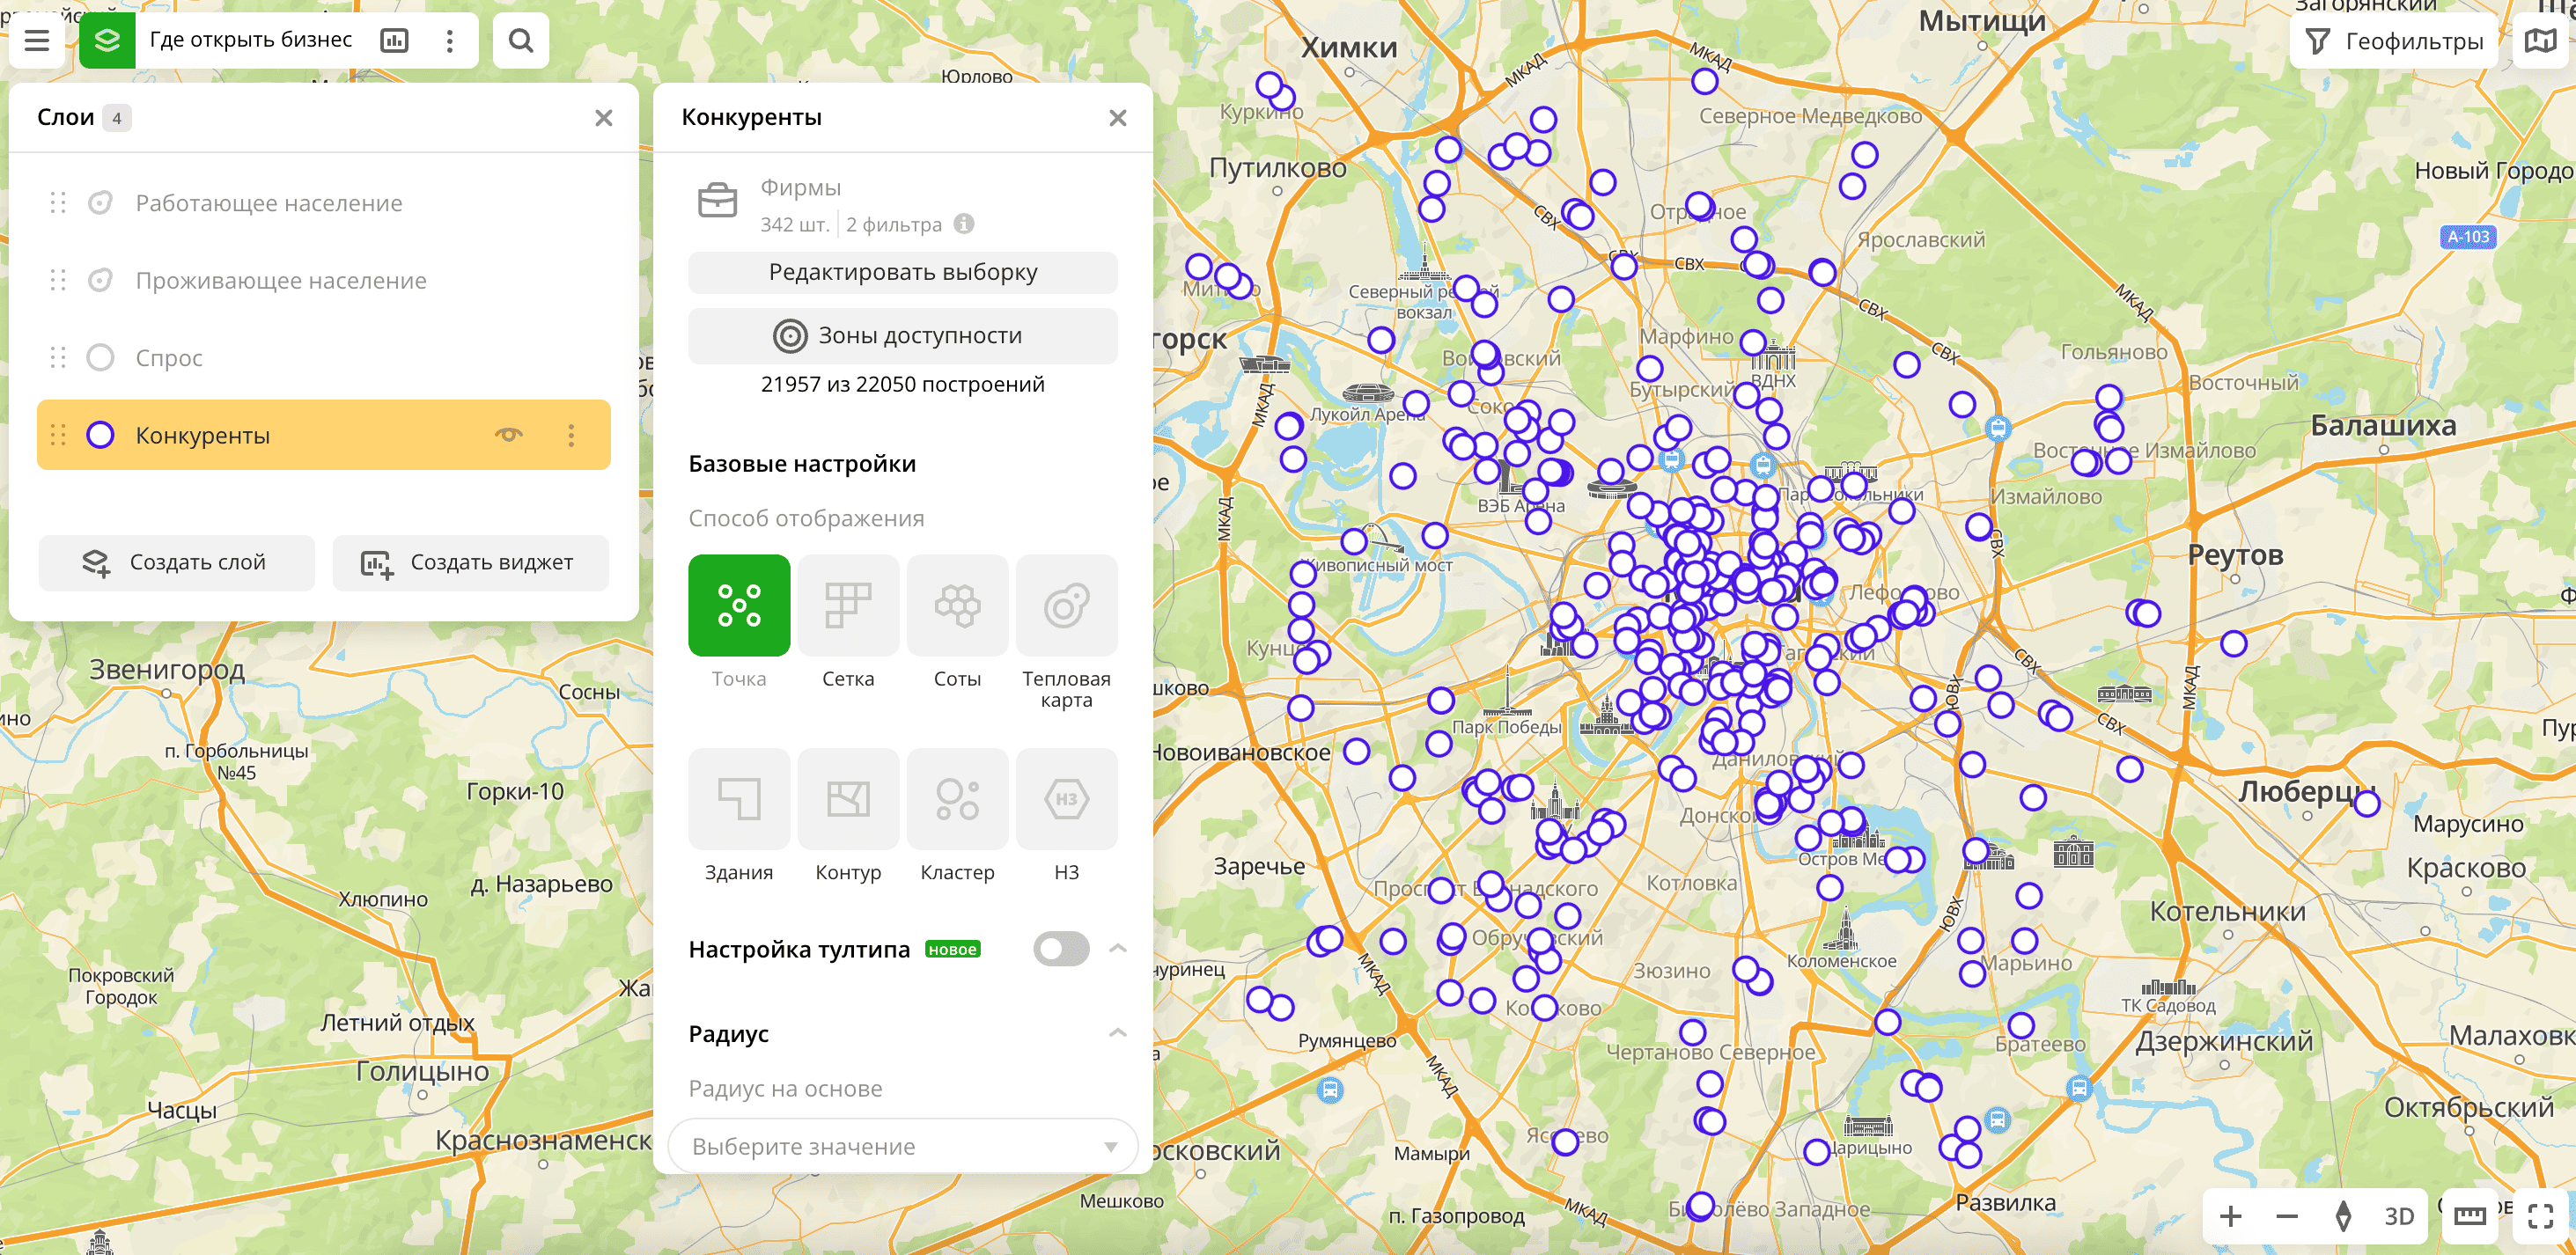Click the Конкуренты layer circle swatch
Viewport: 2576px width, 1255px height.
click(100, 435)
